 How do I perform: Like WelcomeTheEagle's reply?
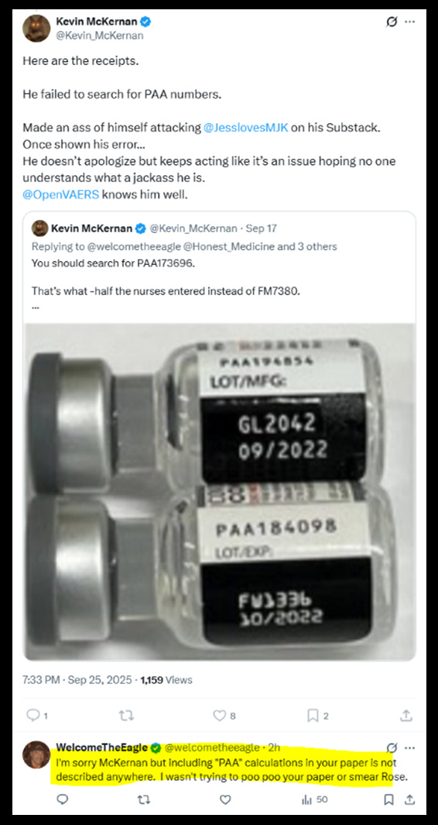coord(225,799)
